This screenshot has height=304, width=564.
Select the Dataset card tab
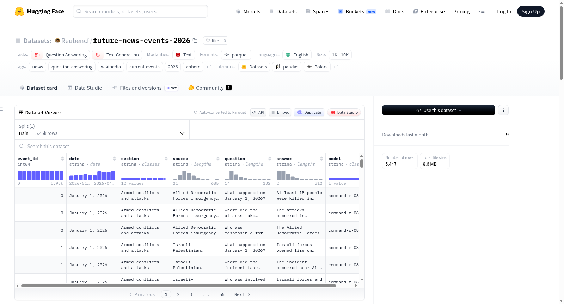(x=38, y=88)
